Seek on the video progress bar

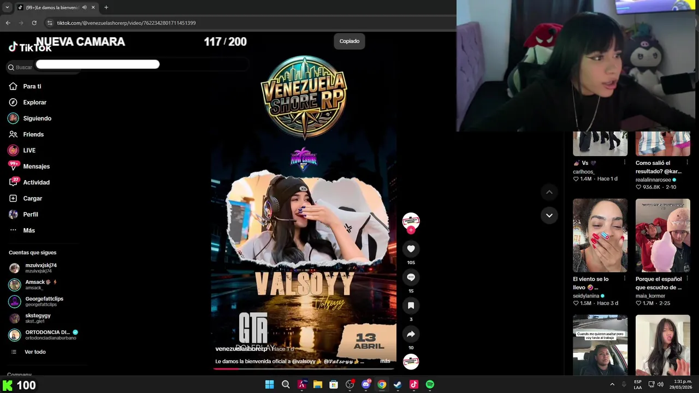304,368
